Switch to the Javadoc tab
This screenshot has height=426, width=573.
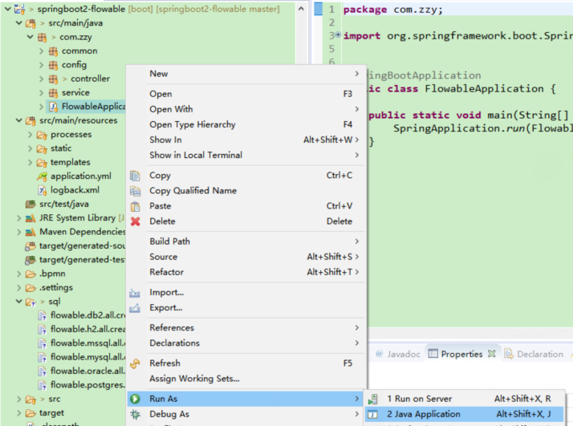(398, 354)
